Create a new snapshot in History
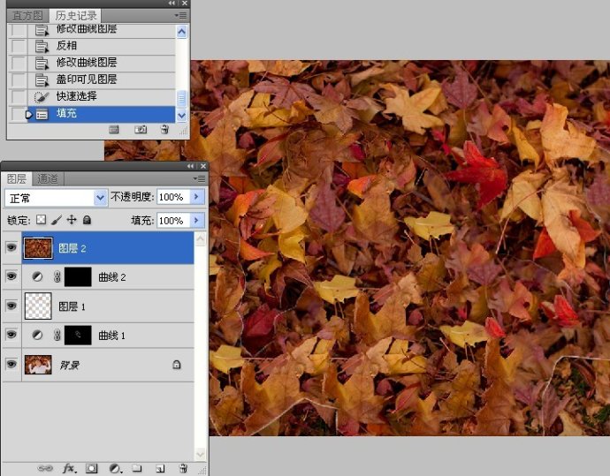Screen dimensions: 610x476 coord(141,130)
